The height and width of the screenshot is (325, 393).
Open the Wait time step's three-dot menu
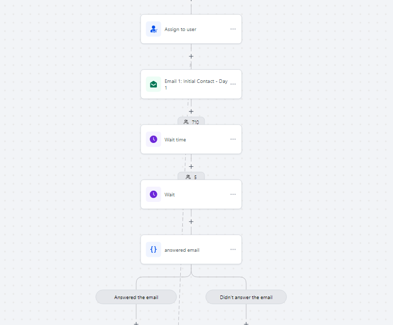point(233,139)
